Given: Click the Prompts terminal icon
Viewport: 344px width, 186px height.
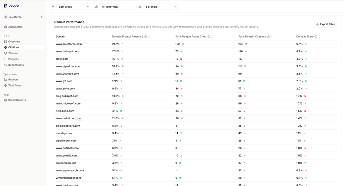Looking at the screenshot, I should tap(5, 59).
